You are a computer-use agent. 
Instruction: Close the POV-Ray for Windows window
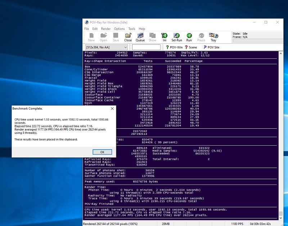pyautogui.click(x=278, y=22)
